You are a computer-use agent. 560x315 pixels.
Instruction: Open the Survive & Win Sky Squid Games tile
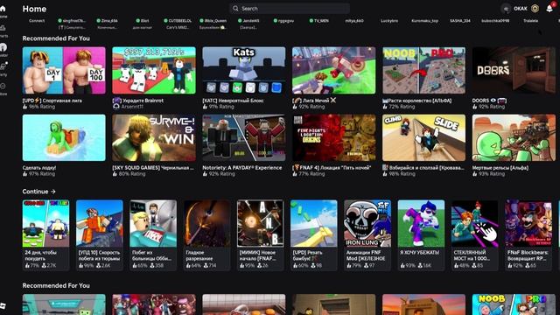[x=154, y=137]
